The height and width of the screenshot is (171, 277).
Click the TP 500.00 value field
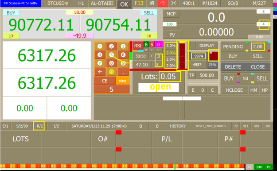[207, 75]
